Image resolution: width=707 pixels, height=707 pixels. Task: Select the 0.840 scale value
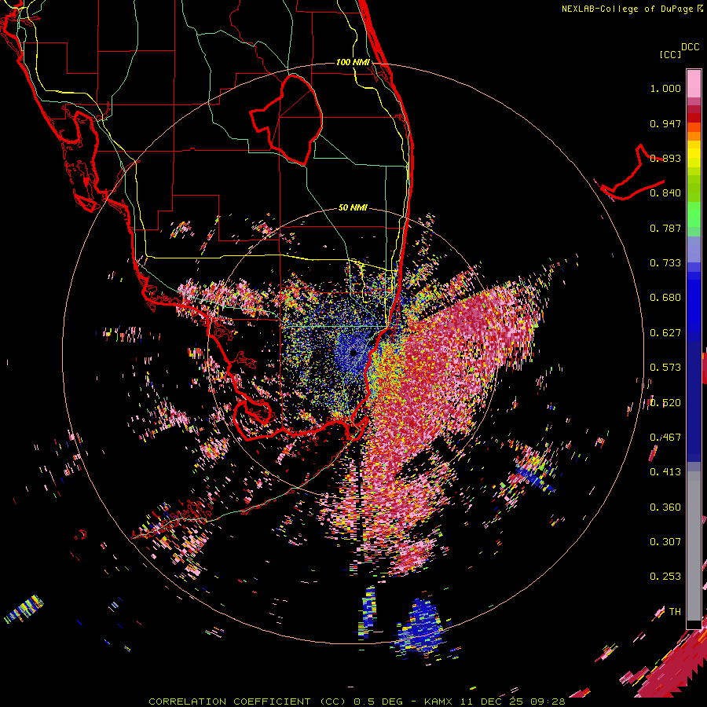pos(665,193)
